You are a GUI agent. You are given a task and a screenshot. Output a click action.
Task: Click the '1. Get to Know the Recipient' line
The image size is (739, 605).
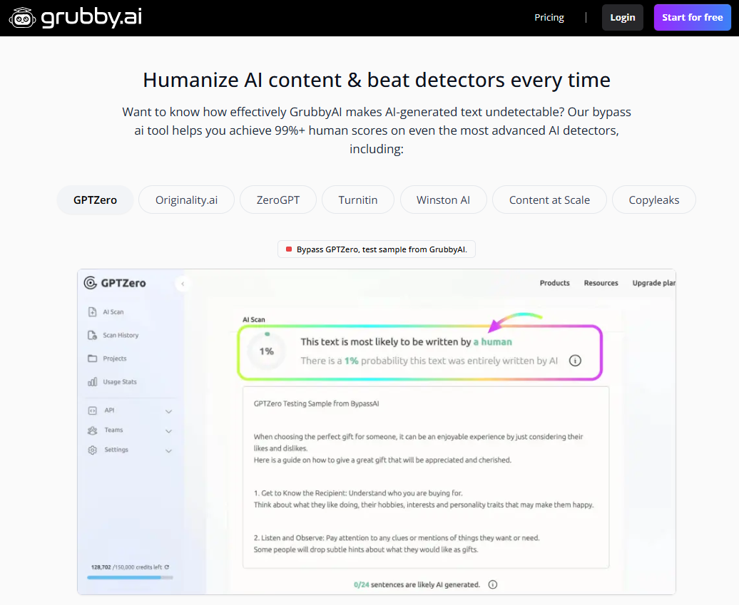pyautogui.click(x=358, y=493)
